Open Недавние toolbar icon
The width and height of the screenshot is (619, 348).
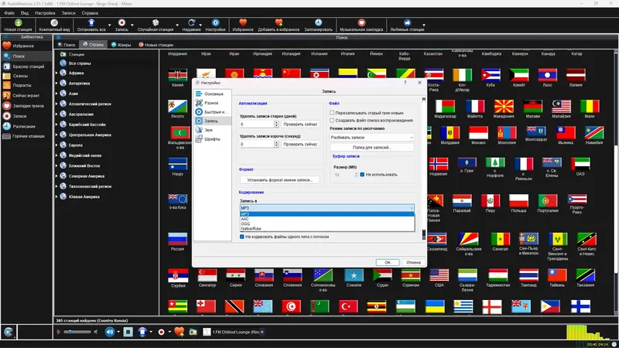191,23
